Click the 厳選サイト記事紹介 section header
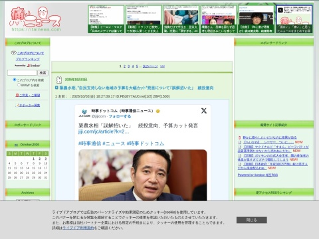This screenshot has width=319, height=239. (274, 125)
